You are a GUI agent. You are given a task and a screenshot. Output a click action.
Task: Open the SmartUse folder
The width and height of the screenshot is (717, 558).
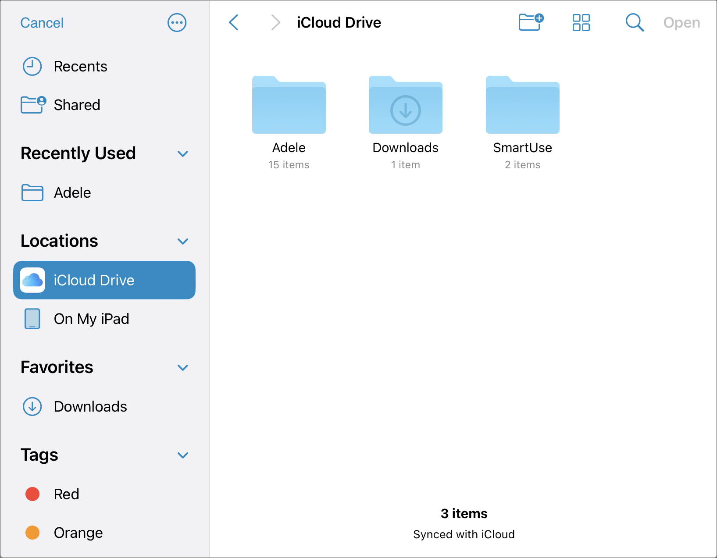coord(522,123)
